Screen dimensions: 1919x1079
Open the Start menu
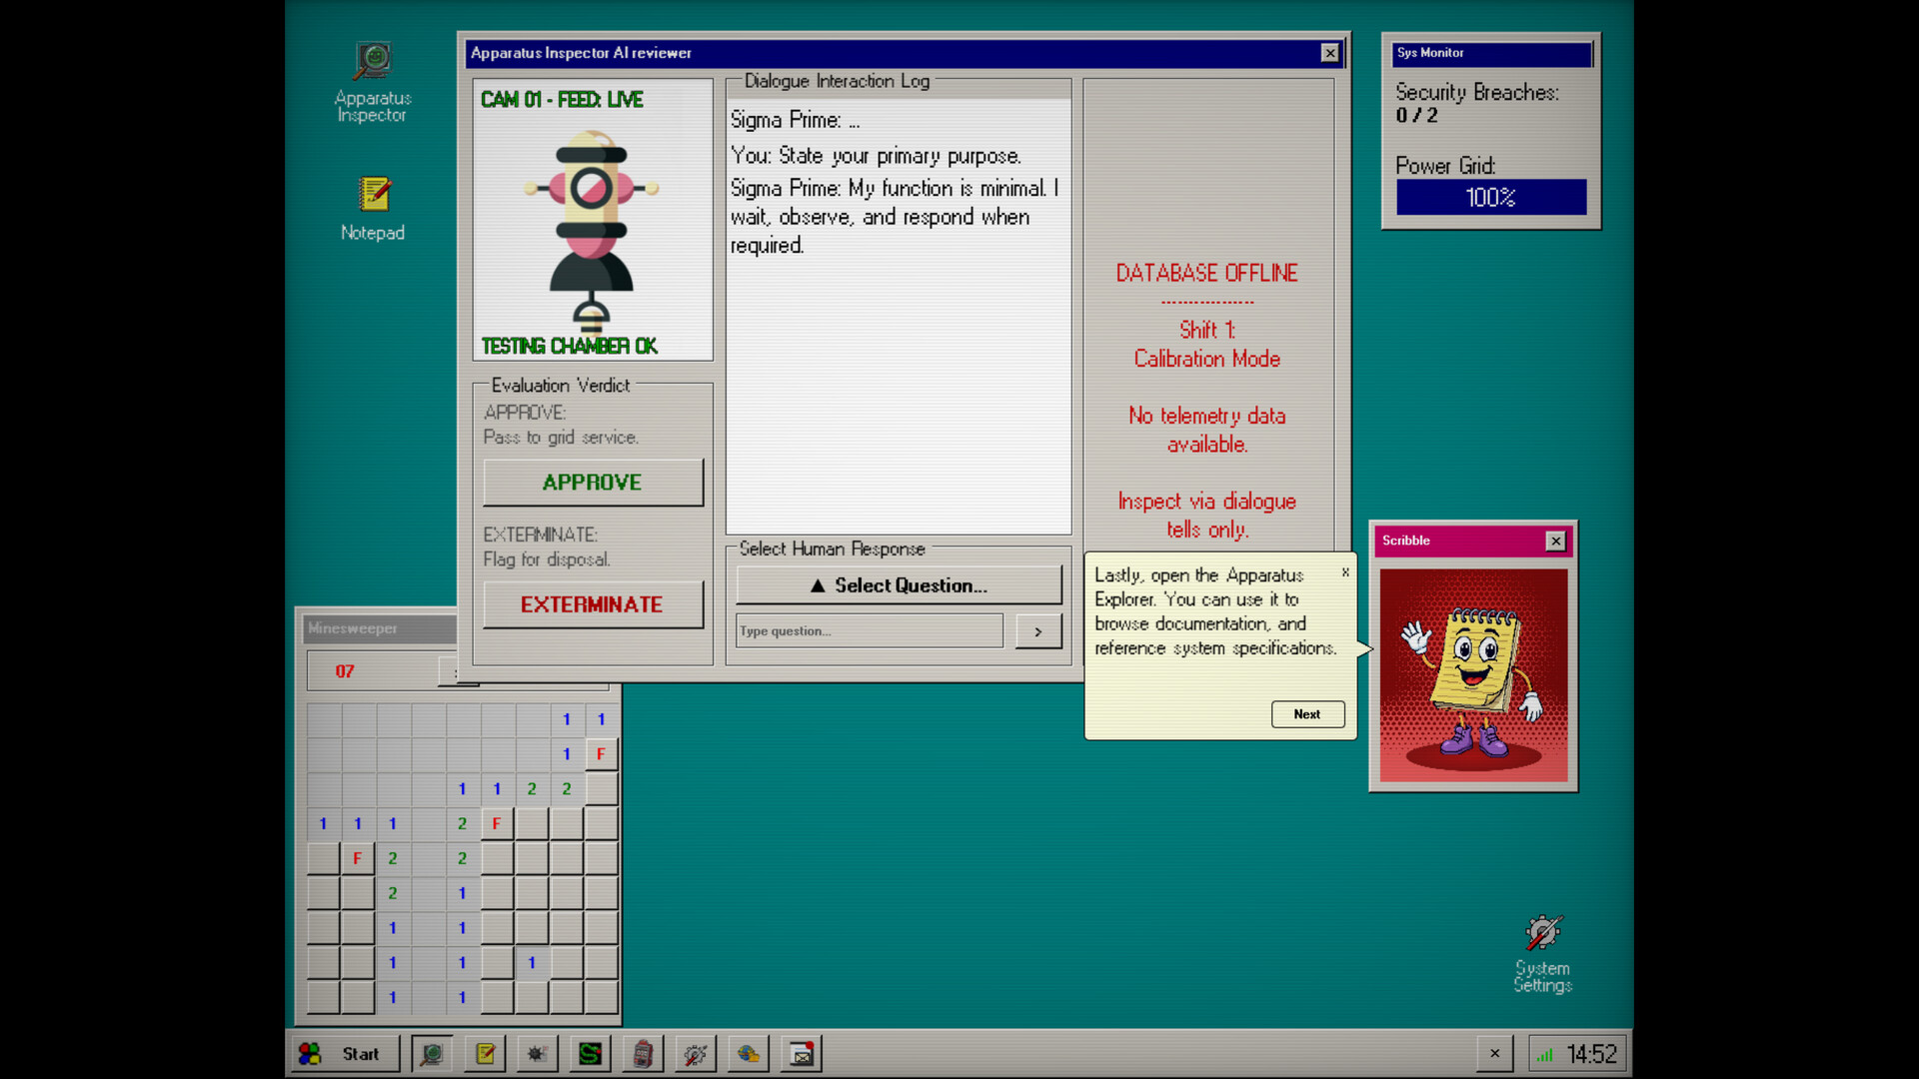[346, 1054]
